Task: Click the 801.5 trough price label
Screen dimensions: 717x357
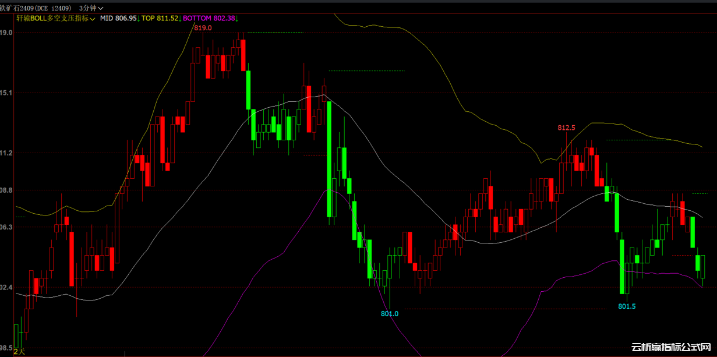Action: point(627,306)
